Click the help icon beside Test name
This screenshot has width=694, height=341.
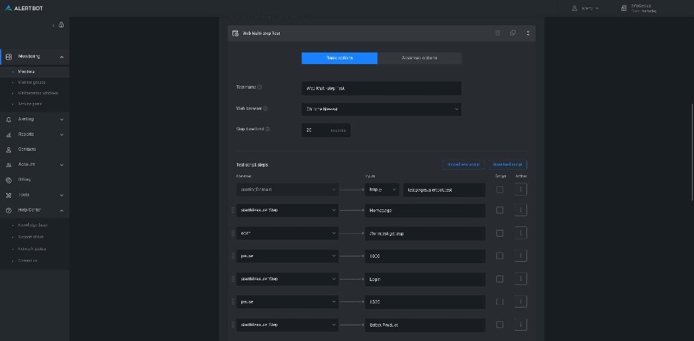260,87
